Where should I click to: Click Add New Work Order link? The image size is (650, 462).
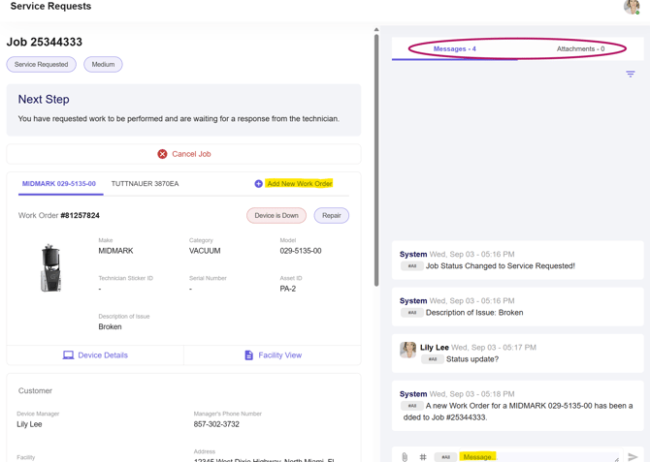pyautogui.click(x=299, y=184)
